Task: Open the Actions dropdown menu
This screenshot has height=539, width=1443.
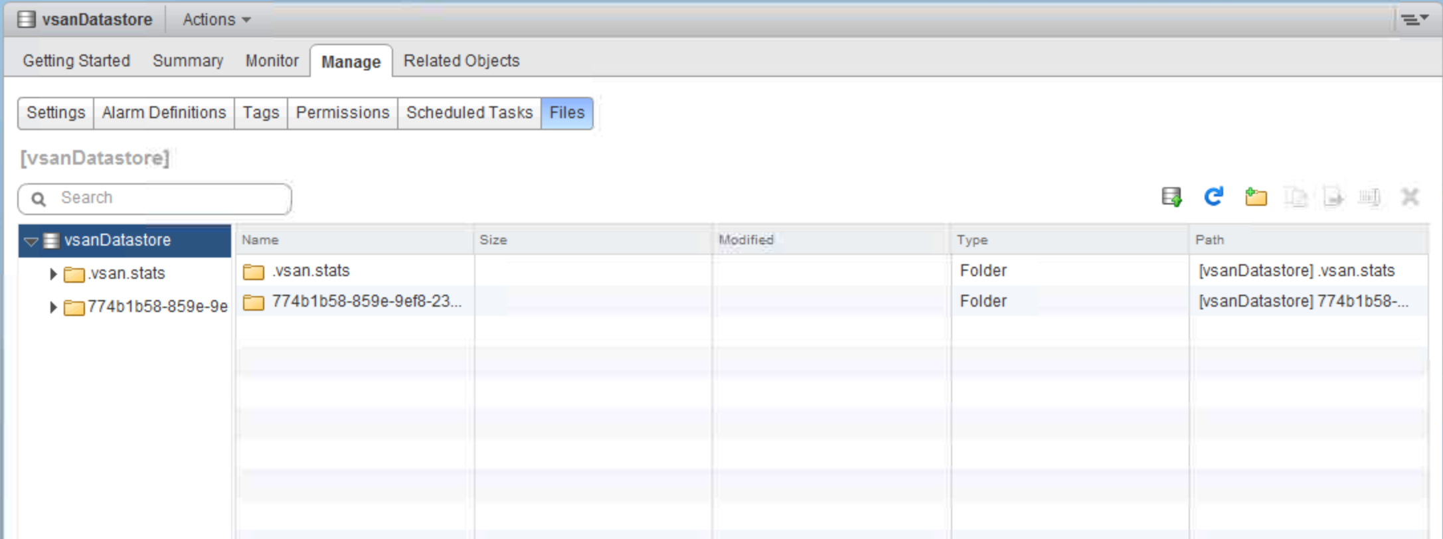Action: coord(216,20)
